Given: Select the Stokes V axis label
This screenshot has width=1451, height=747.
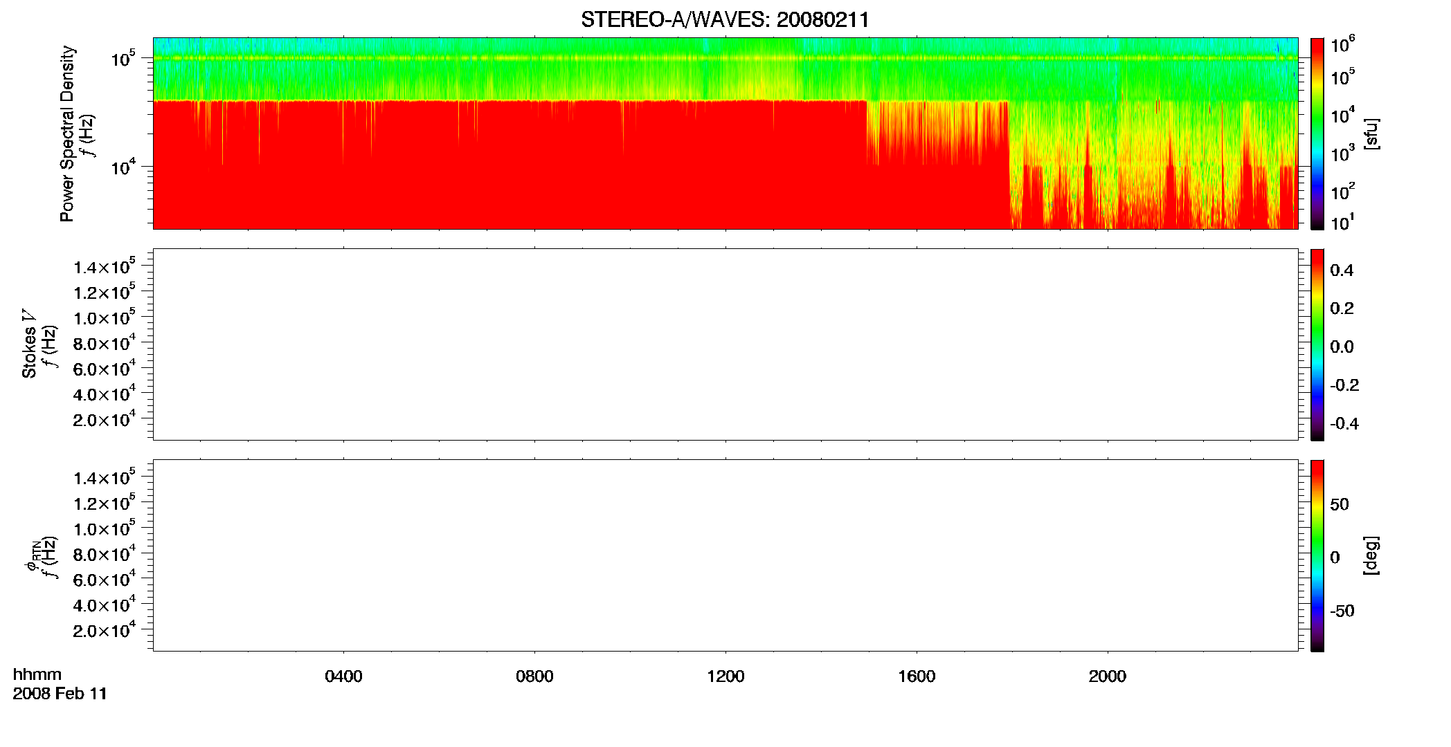Looking at the screenshot, I should coord(29,343).
